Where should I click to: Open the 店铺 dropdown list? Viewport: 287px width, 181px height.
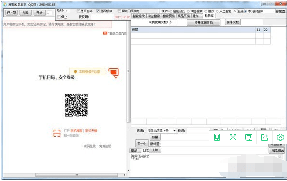point(174,131)
